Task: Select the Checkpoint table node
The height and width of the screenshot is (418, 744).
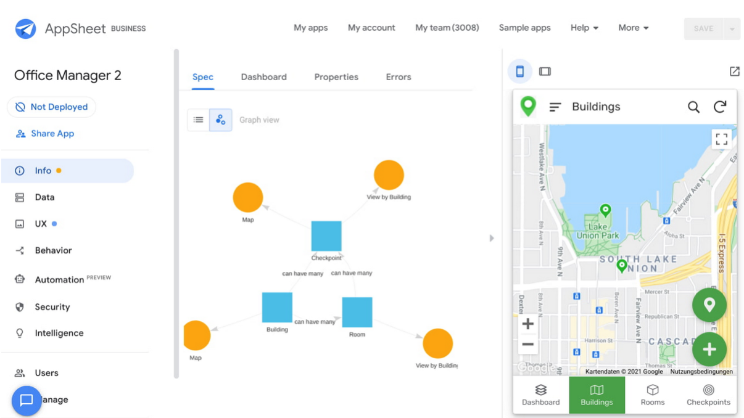Action: [x=326, y=236]
